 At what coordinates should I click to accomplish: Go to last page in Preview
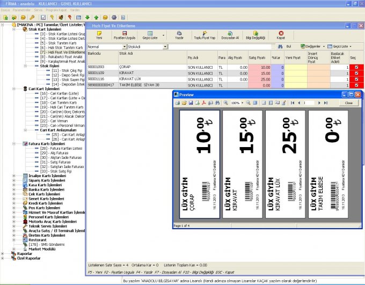click(326, 103)
